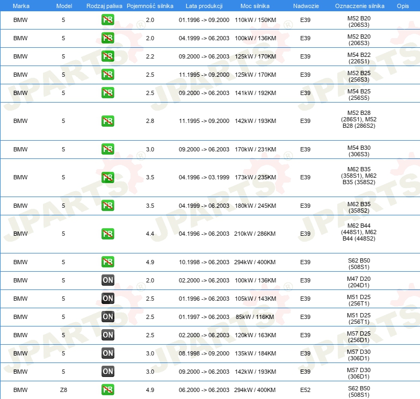The height and width of the screenshot is (399, 420).
Task: Click the petrol icon in the 110kW / 150KM row
Action: pos(107,20)
